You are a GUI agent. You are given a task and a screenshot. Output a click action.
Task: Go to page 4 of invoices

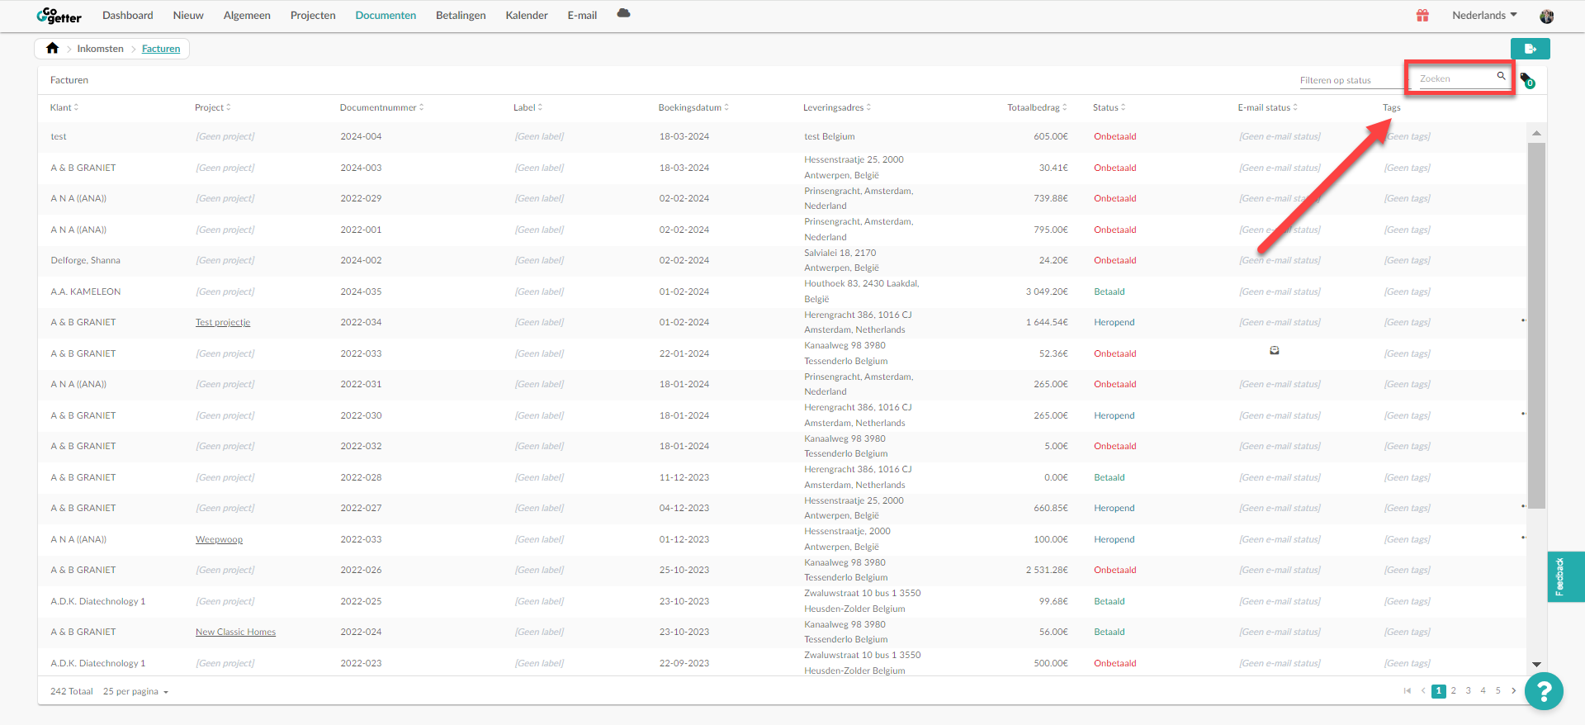coord(1483,691)
